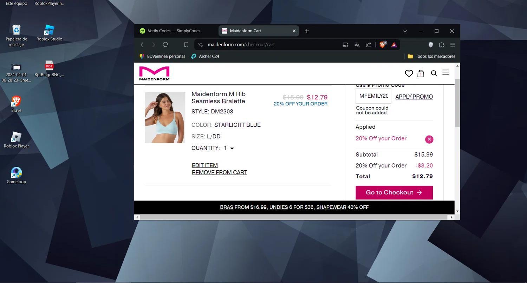Click the '20% OFF YOUR ORDER' text under price
527x283 pixels.
[301, 104]
